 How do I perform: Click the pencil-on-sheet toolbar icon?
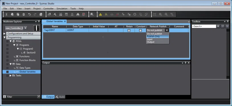[92, 14]
